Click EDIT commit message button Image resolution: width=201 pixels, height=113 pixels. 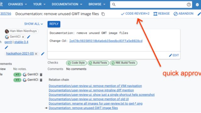click(x=174, y=55)
